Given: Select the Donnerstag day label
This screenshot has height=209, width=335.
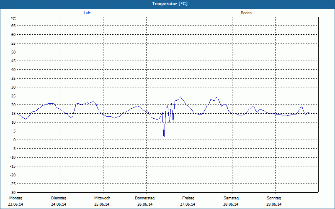Looking at the screenshot, I should pyautogui.click(x=144, y=198).
